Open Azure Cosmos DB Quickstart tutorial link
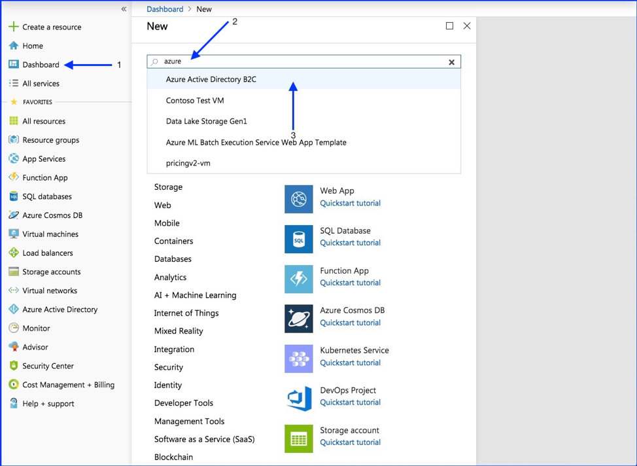Viewport: 637px width, 466px height. (350, 323)
